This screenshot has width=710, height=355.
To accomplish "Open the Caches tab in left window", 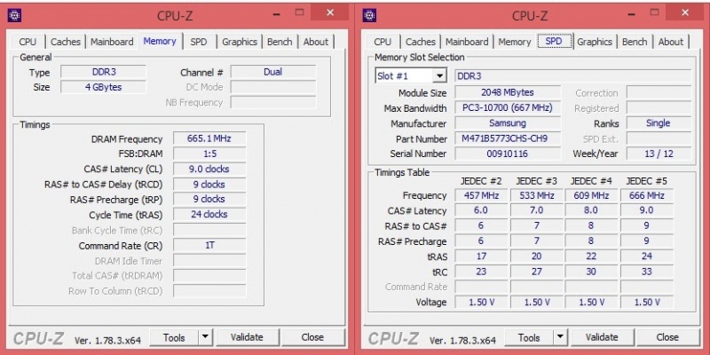I will click(65, 42).
